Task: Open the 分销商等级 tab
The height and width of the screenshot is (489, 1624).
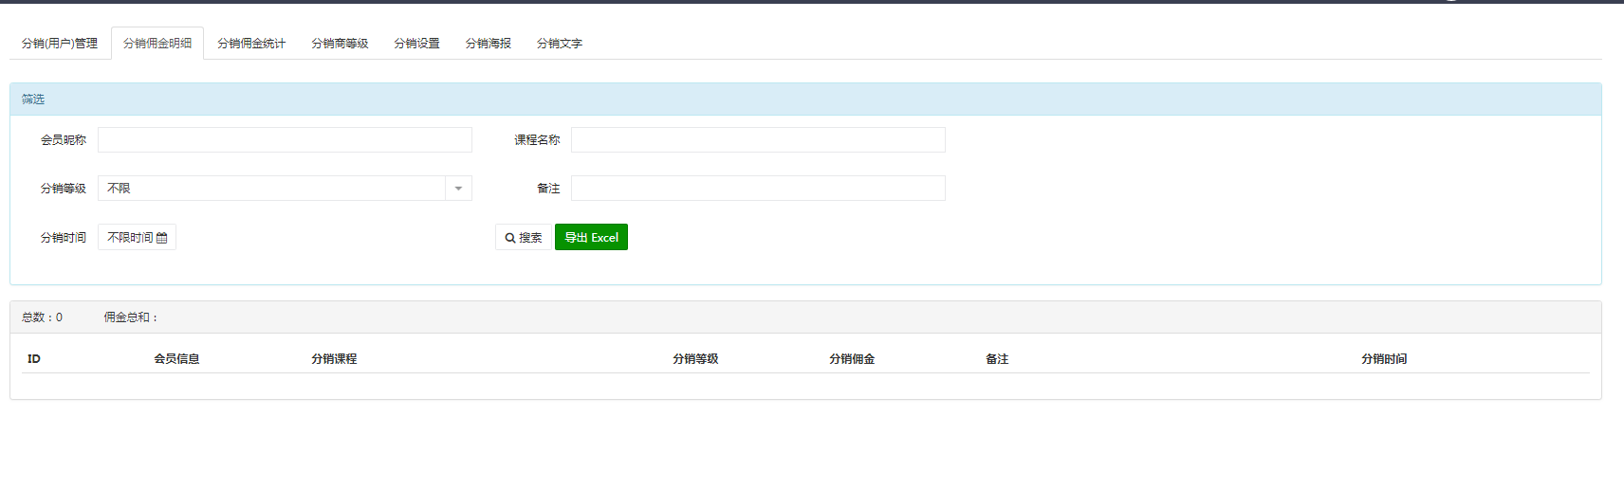Action: point(340,44)
